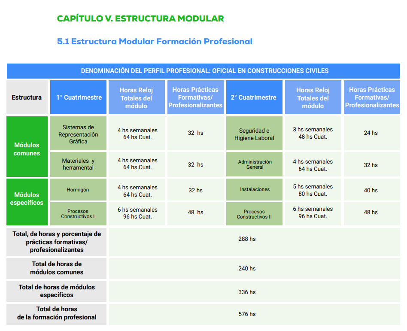Viewport: 407px width, 331px height.
Task: Click the "240 hs" total value
Action: pos(247,268)
